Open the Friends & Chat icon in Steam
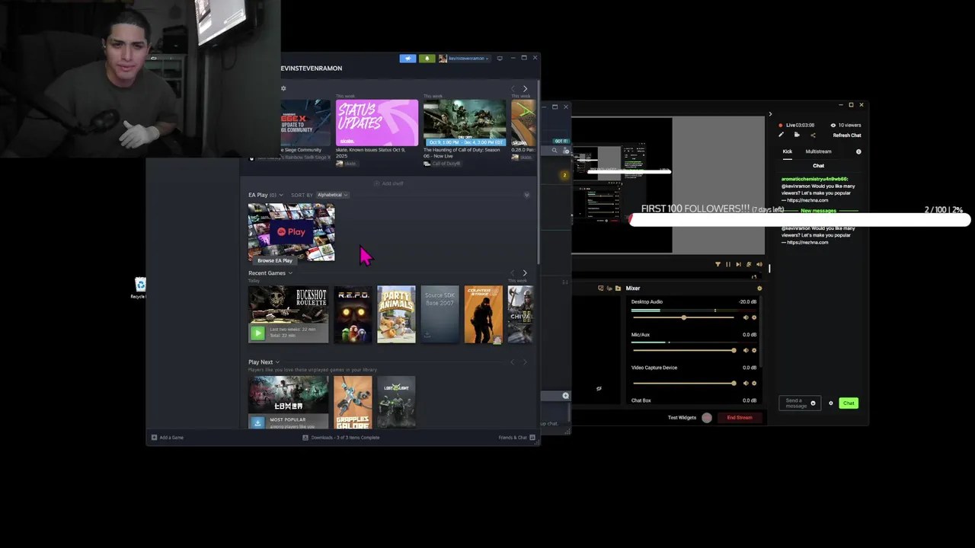The image size is (975, 548). coord(532,438)
